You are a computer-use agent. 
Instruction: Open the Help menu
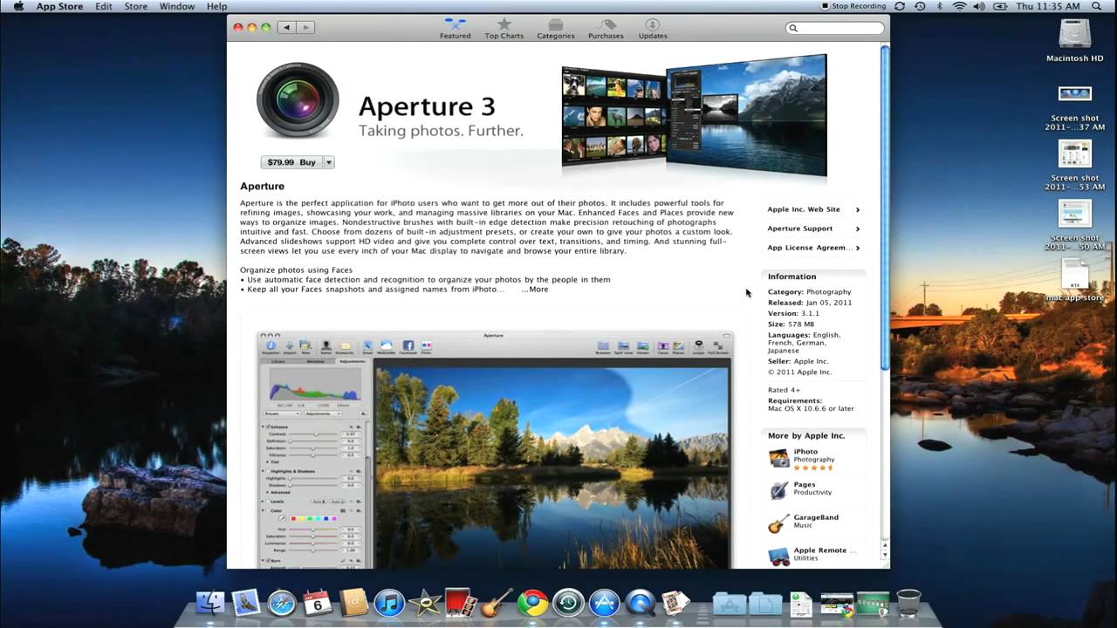[x=216, y=6]
